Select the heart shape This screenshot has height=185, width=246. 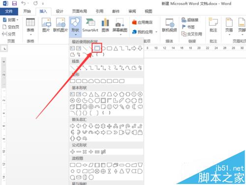pos(116,107)
